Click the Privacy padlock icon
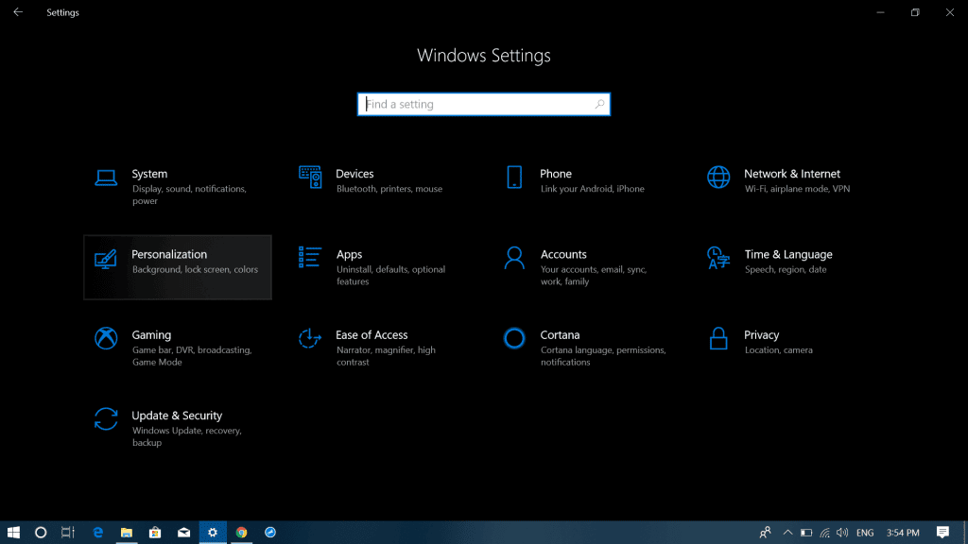Image resolution: width=968 pixels, height=544 pixels. click(x=718, y=338)
